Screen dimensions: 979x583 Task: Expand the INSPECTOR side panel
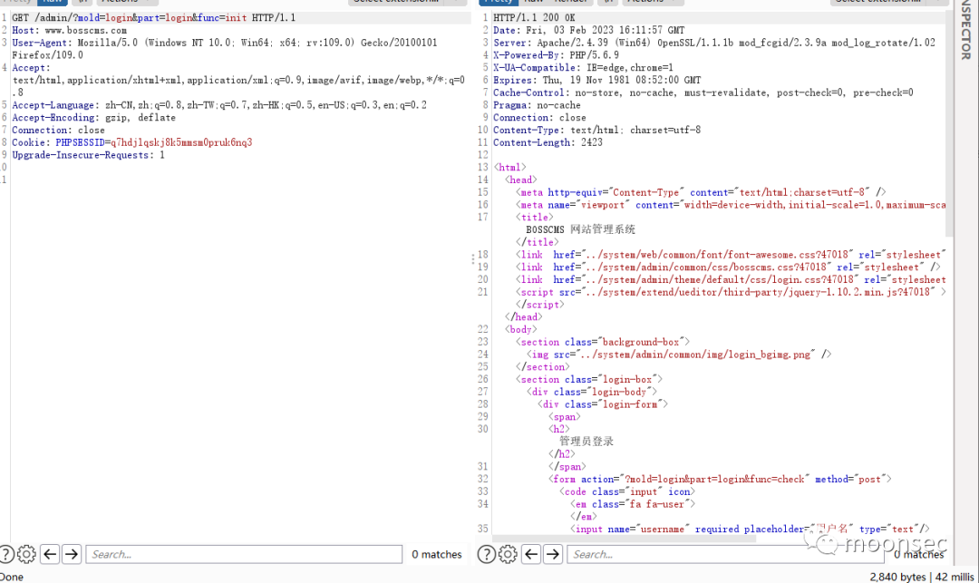click(966, 30)
